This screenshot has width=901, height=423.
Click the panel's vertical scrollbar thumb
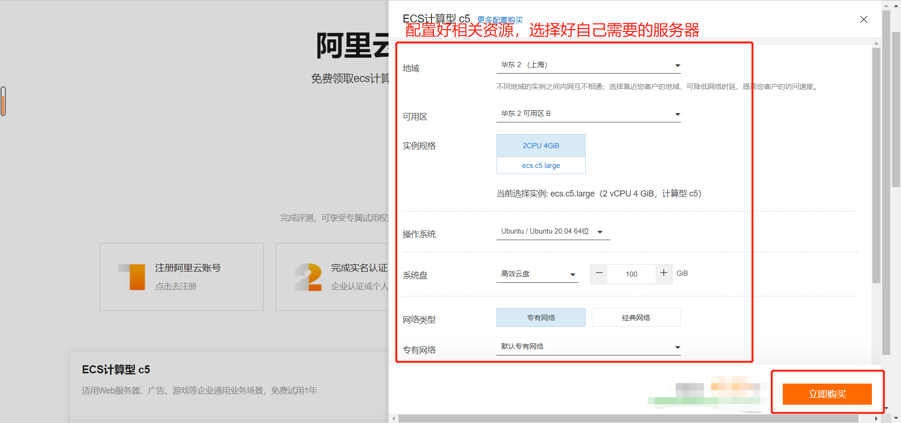click(x=876, y=165)
